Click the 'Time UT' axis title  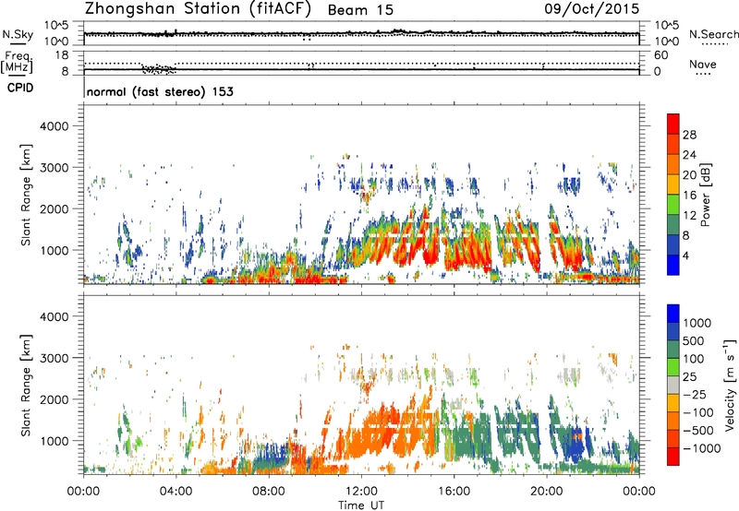(361, 505)
